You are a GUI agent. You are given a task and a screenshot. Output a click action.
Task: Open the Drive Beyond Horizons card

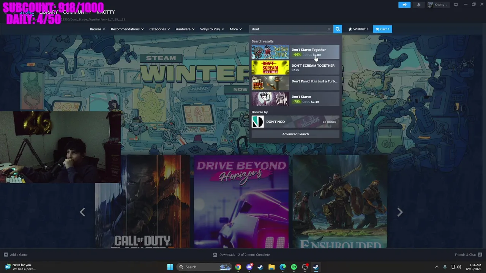click(241, 201)
